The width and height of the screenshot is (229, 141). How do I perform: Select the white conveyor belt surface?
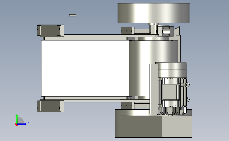point(85,68)
